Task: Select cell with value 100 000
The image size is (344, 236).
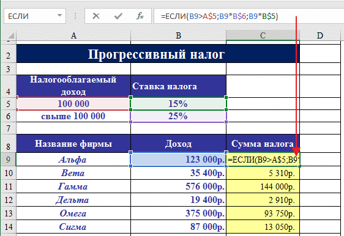Action: pos(73,103)
